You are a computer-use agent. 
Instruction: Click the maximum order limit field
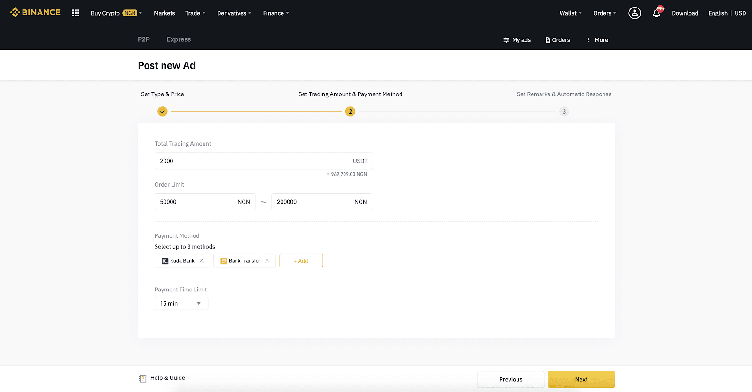321,202
